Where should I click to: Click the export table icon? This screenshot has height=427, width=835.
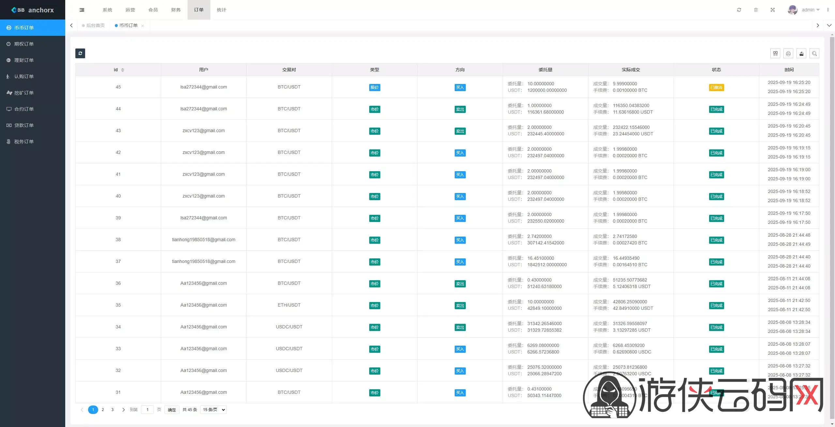pos(801,53)
